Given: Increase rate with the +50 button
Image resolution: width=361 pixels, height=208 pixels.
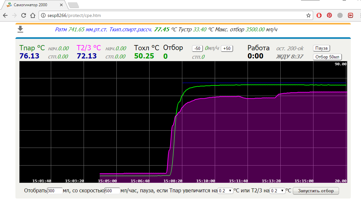Looking at the screenshot, I should tap(227, 48).
